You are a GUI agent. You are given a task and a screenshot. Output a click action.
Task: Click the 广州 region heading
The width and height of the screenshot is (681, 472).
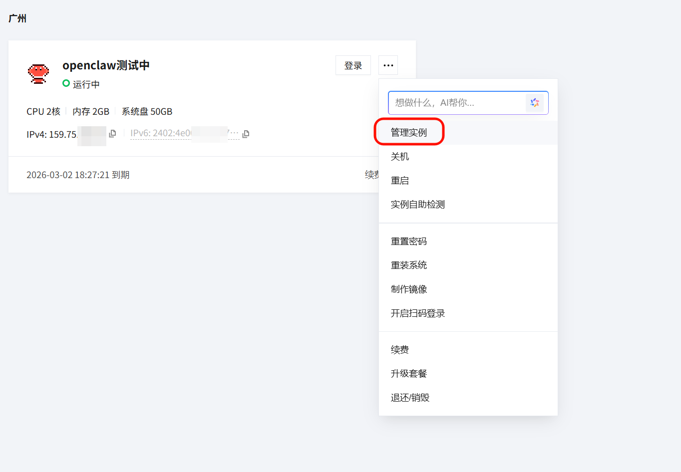tap(17, 18)
